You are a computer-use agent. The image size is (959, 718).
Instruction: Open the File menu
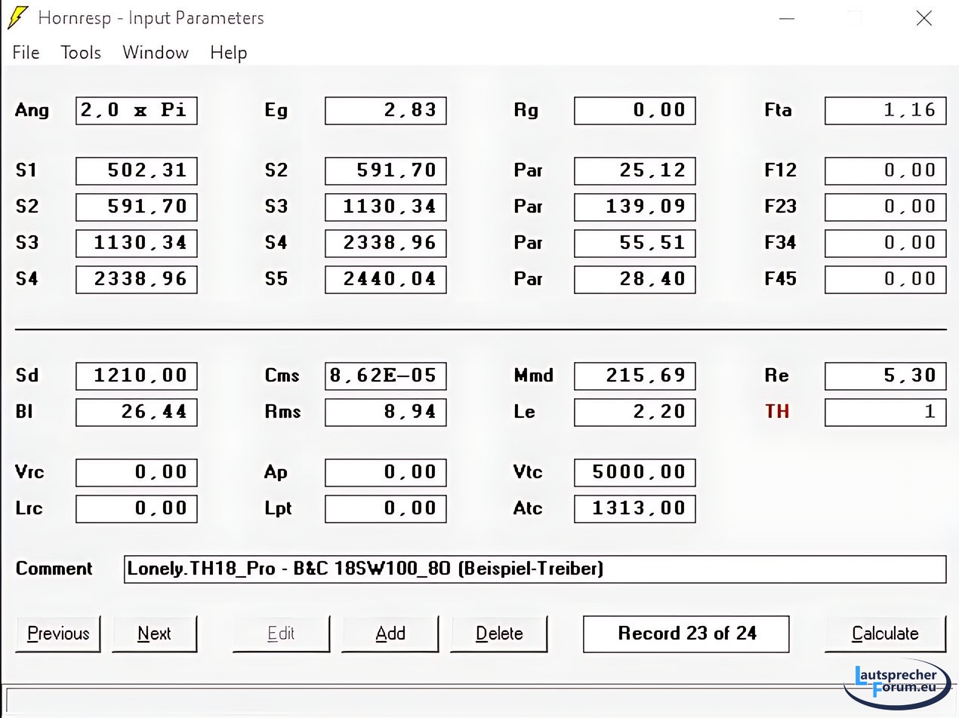click(x=26, y=53)
